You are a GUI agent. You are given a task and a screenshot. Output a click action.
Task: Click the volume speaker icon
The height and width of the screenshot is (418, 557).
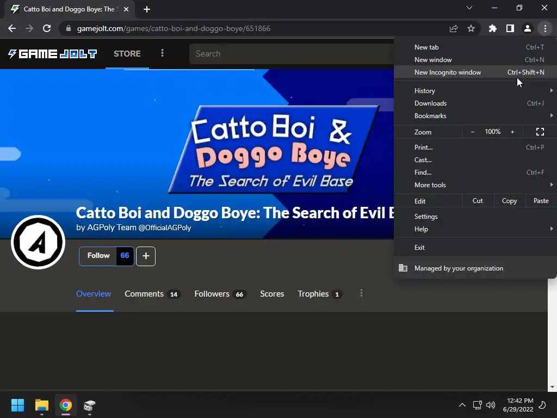(x=491, y=405)
